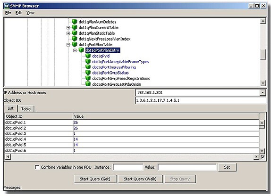The width and height of the screenshot is (271, 196).
Task: Click the cube icon for dot1qPortAcceptableFrameTypes
Action: [88, 61]
